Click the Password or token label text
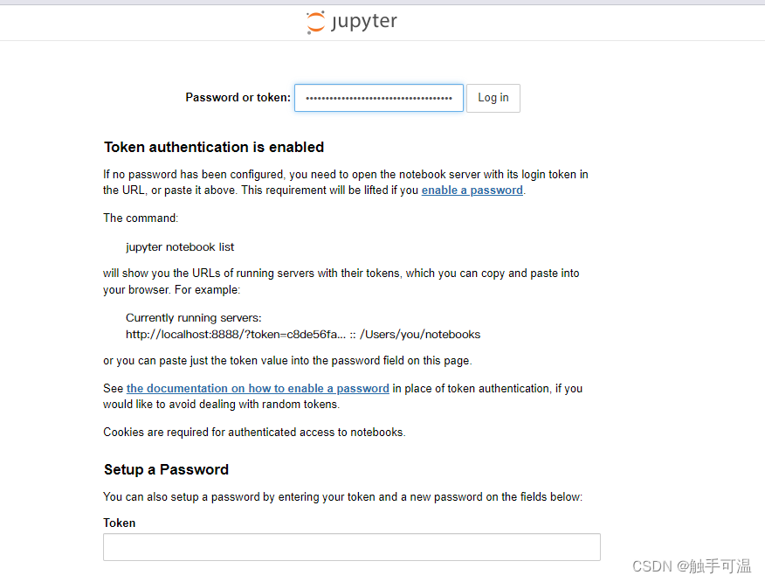The width and height of the screenshot is (765, 582). [238, 97]
